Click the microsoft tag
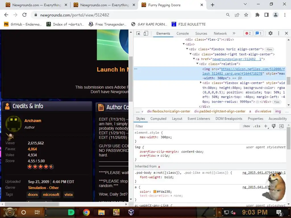Viewport: 291px width, 218px height. coord(51,194)
